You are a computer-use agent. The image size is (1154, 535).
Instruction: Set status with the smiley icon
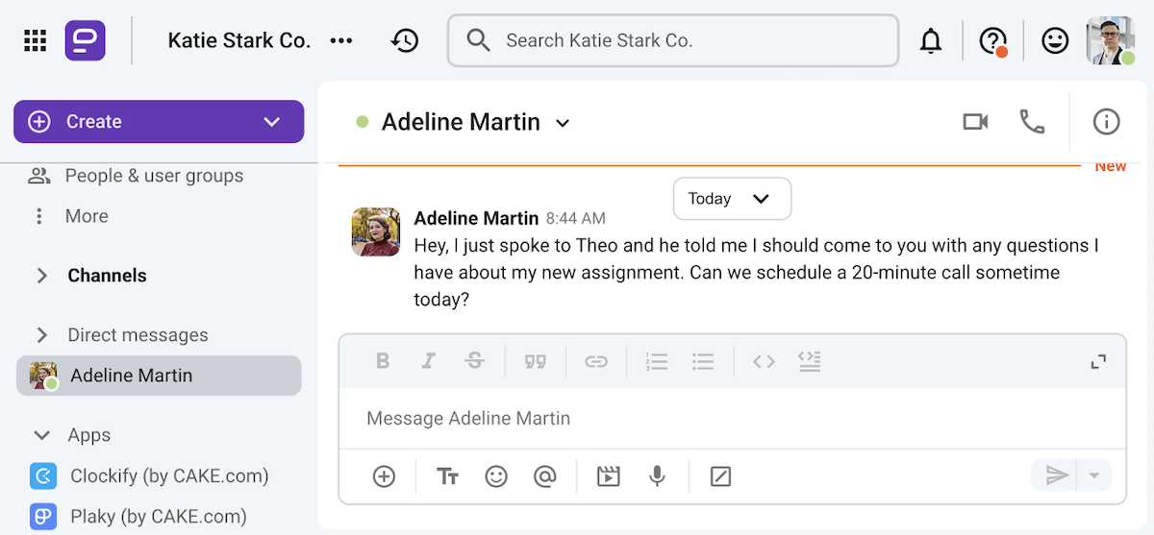[1055, 40]
